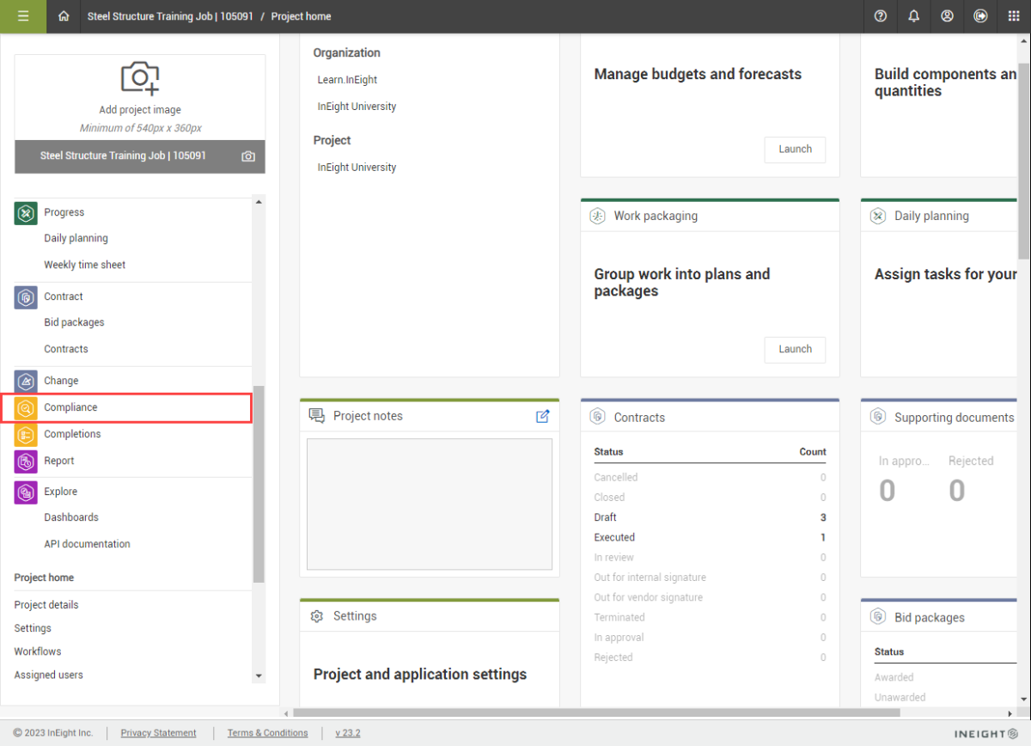Launch budgets and forecasts module
Screen dimensions: 1031x746
pyautogui.click(x=795, y=149)
